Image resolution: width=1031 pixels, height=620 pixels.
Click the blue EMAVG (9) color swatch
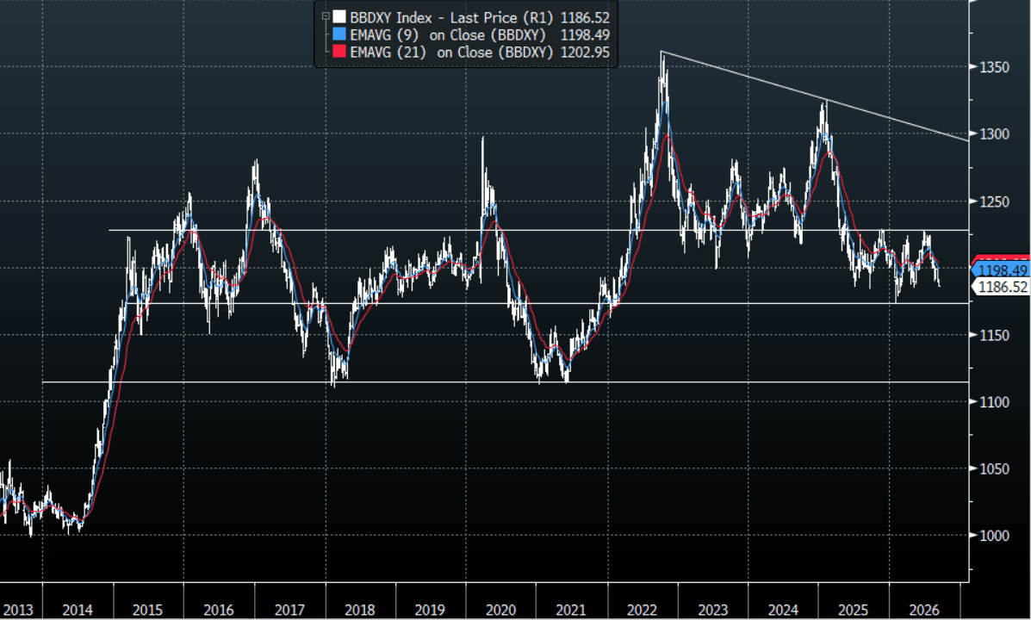click(x=339, y=34)
